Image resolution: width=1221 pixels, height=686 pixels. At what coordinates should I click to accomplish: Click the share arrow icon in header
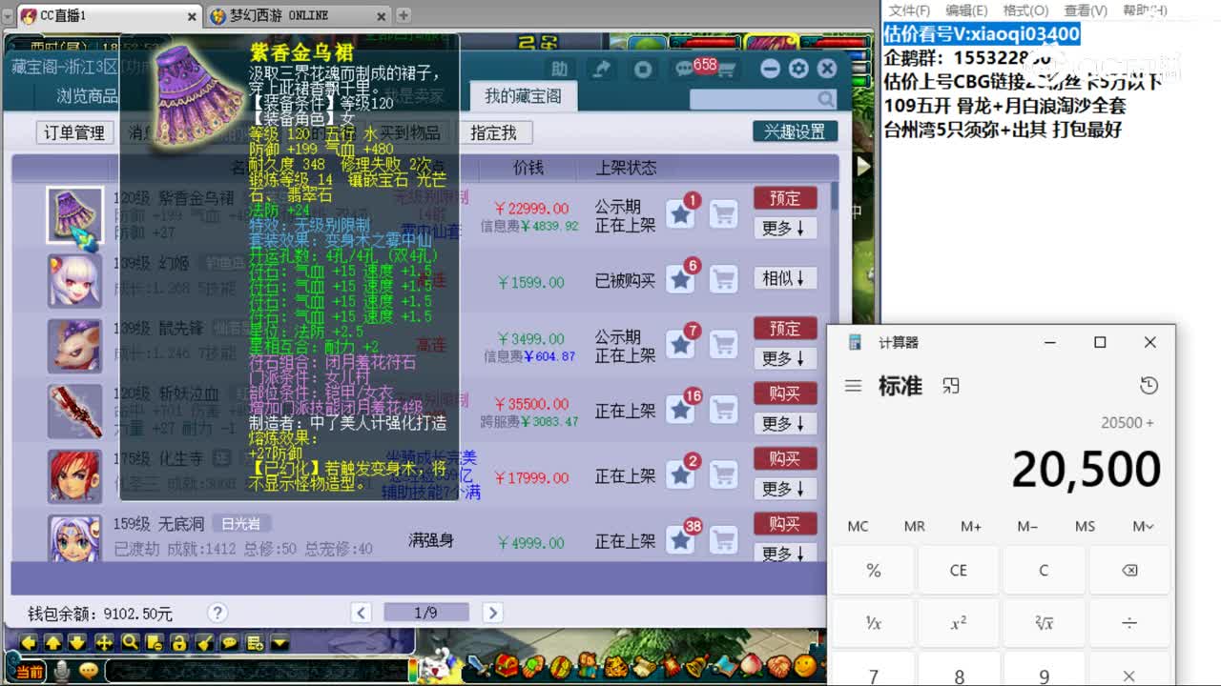tap(601, 69)
